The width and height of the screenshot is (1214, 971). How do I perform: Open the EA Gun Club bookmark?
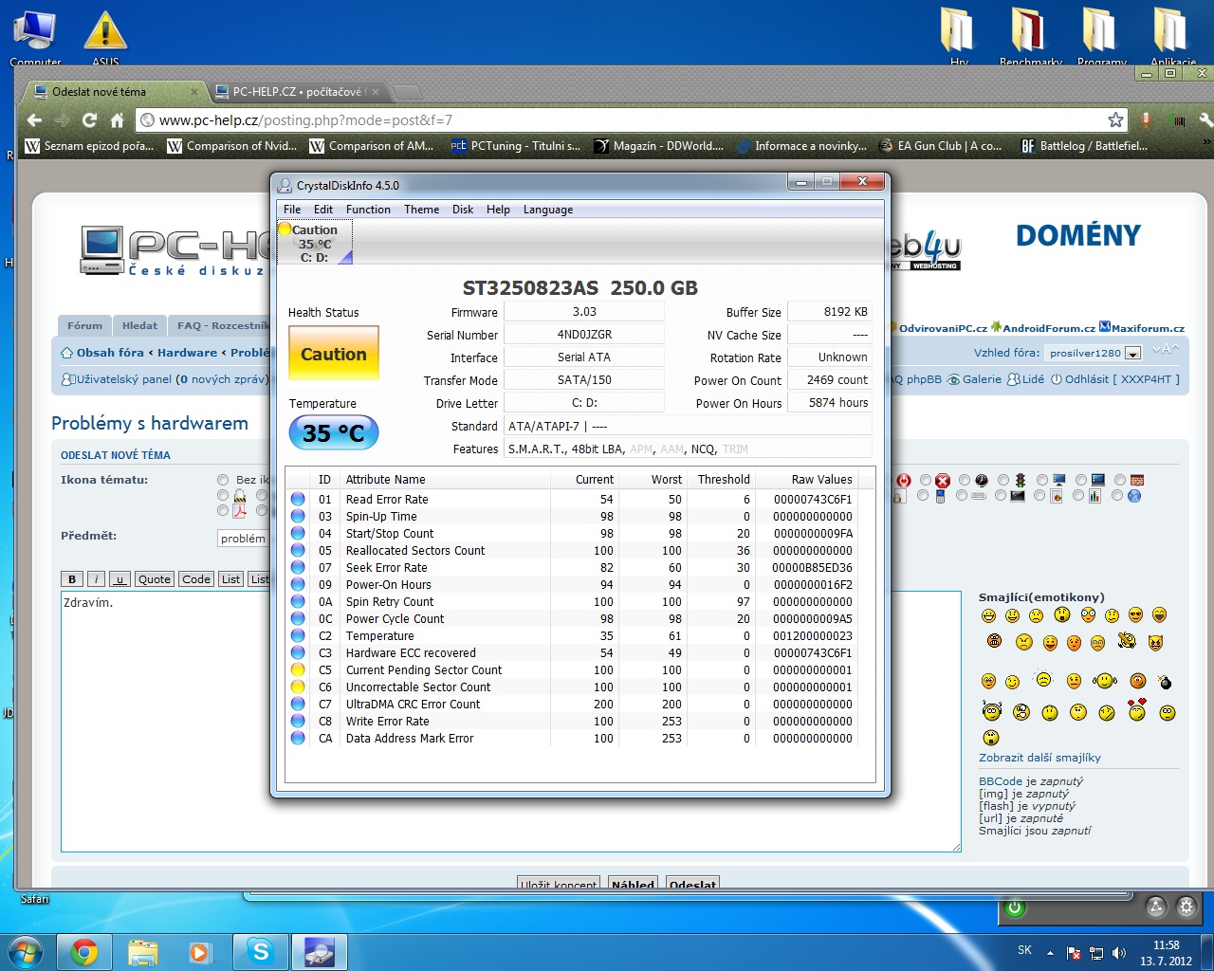[940, 146]
